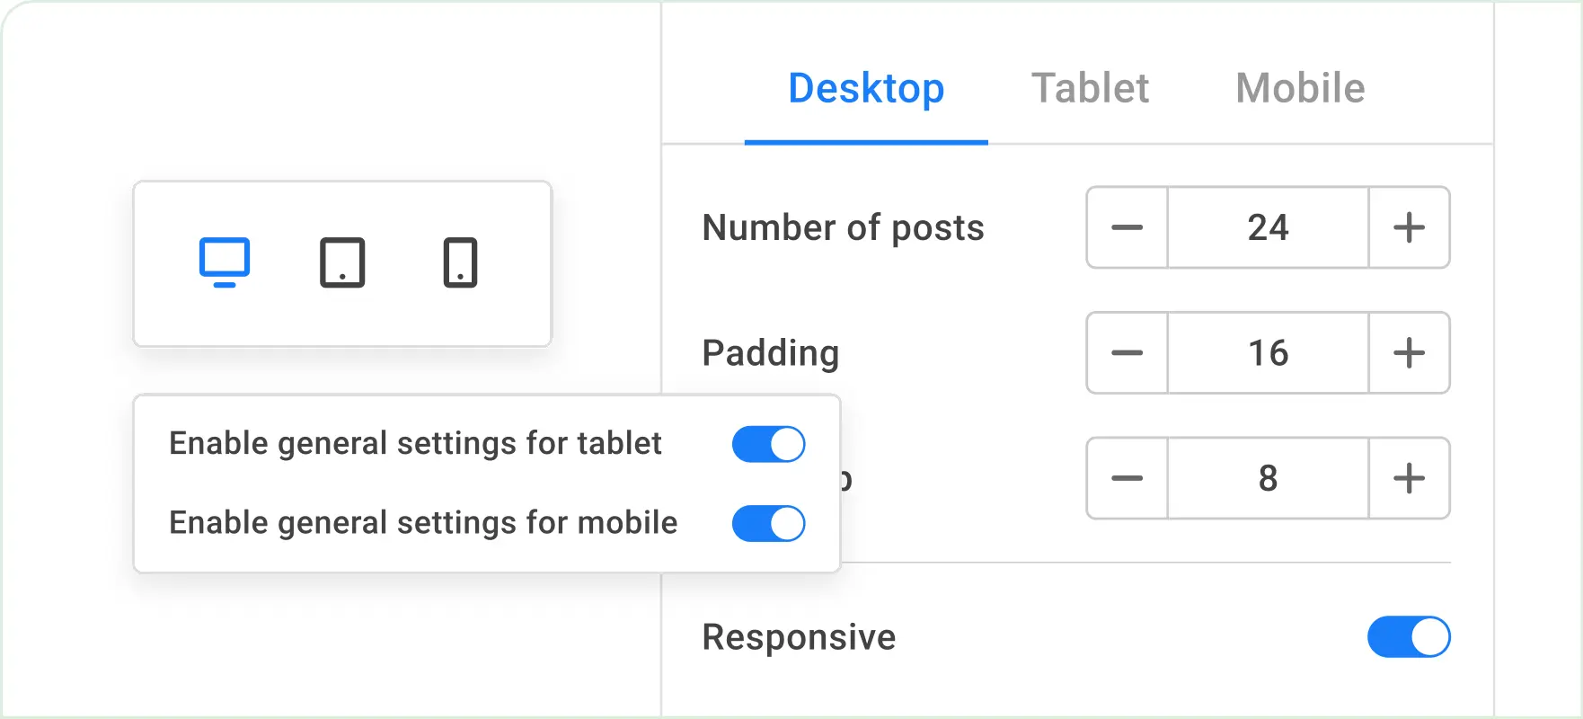
Task: Click the minus icon for Padding
Action: point(1126,353)
